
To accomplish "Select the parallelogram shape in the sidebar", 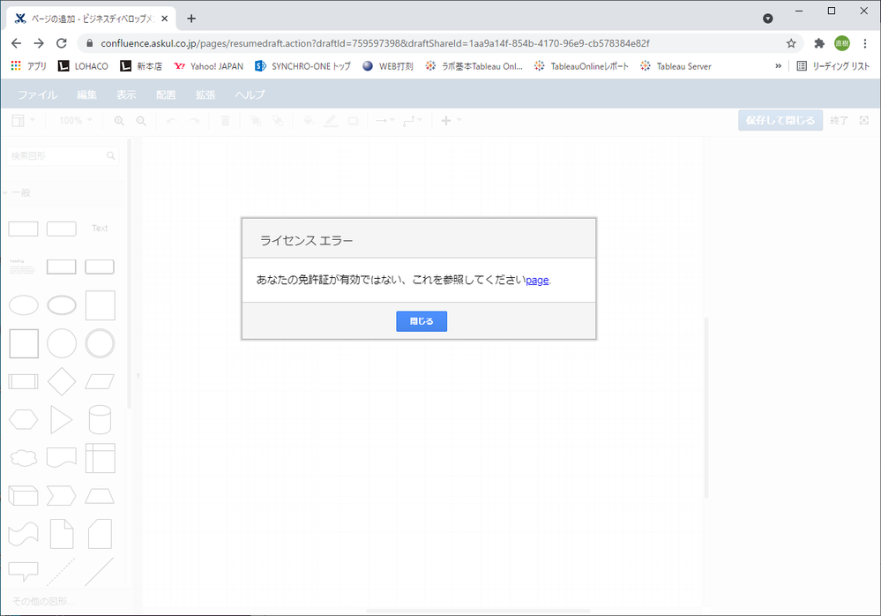I will [100, 381].
